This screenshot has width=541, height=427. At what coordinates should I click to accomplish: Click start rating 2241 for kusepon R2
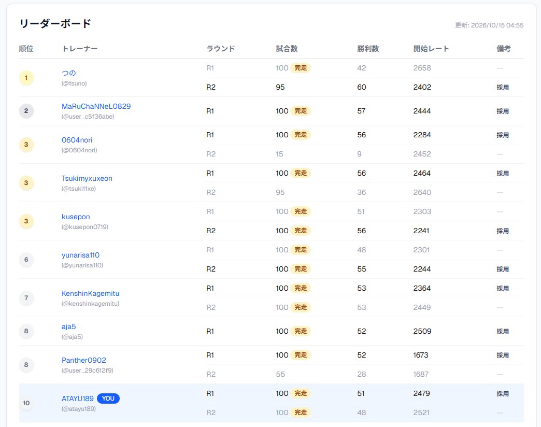421,231
